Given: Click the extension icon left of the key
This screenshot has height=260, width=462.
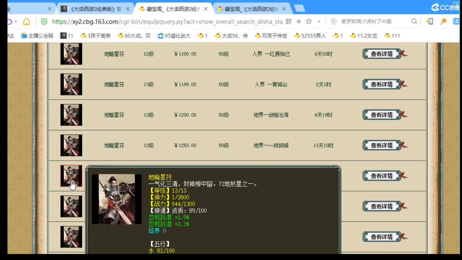Looking at the screenshot, I should tap(430, 22).
